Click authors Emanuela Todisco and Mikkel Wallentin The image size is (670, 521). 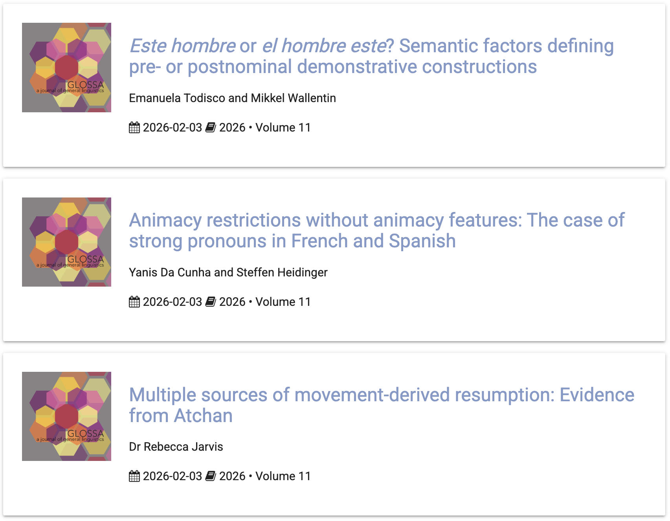(x=232, y=98)
